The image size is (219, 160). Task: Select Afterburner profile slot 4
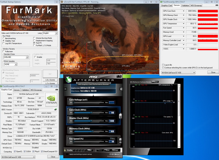tap(83, 150)
